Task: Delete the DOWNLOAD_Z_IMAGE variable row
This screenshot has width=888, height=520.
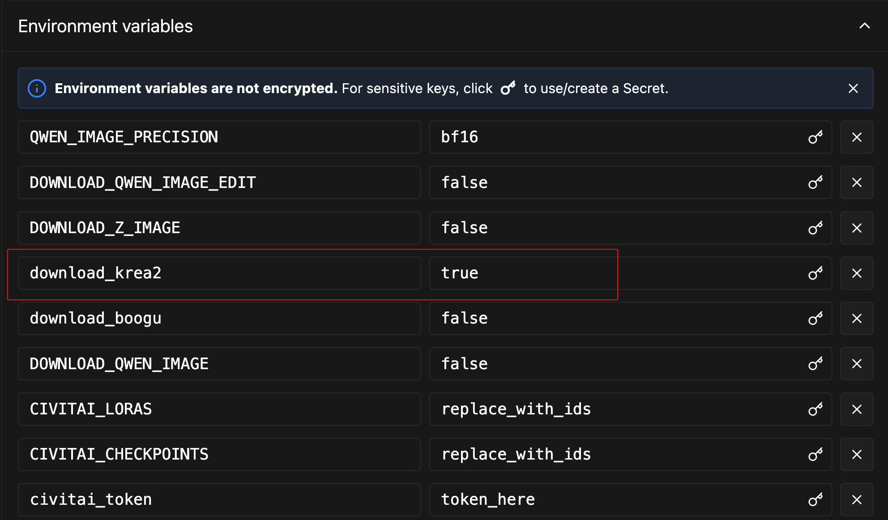Action: pyautogui.click(x=857, y=228)
